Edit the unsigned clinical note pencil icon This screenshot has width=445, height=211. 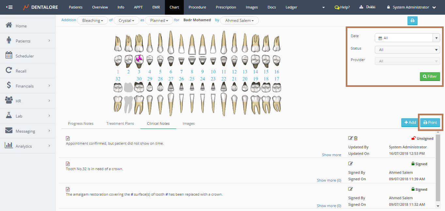350,138
